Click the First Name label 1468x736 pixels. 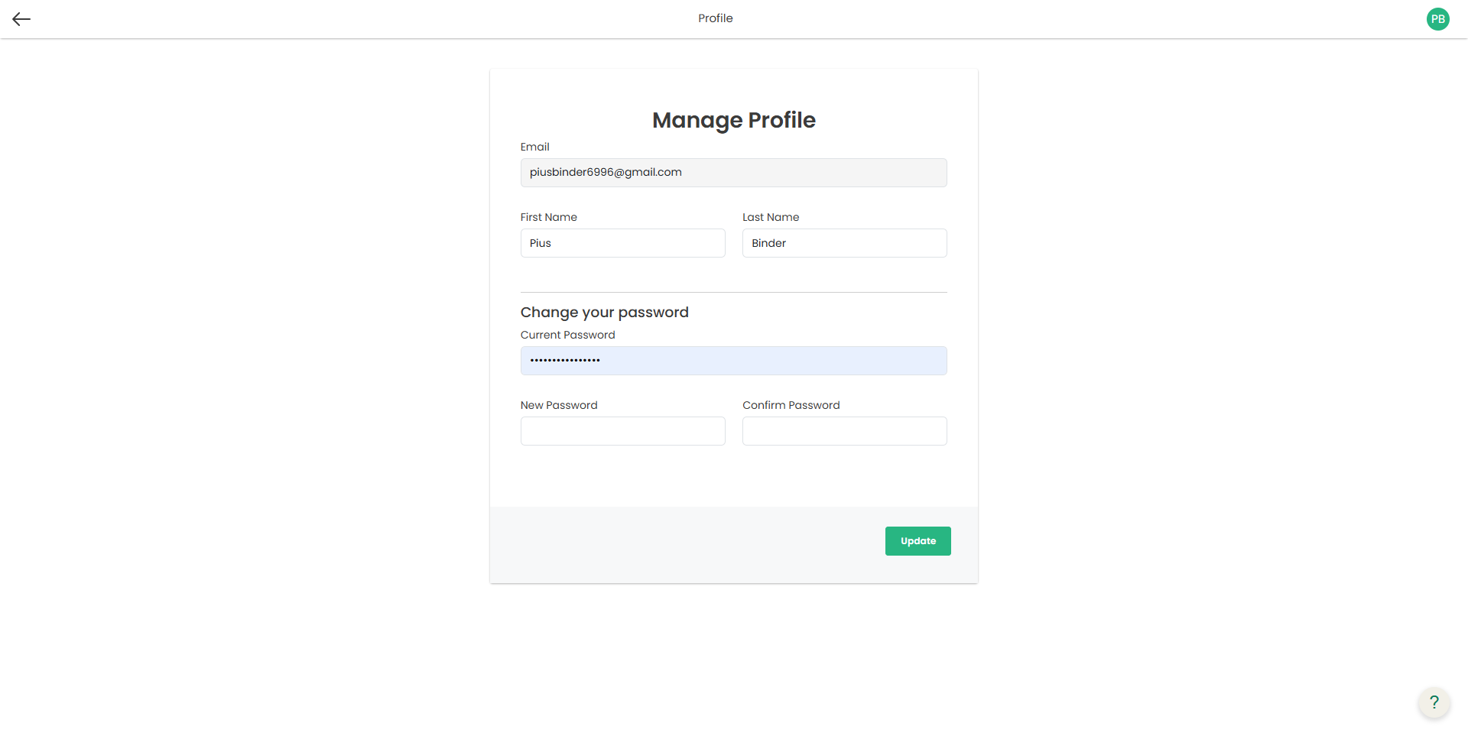pos(549,217)
